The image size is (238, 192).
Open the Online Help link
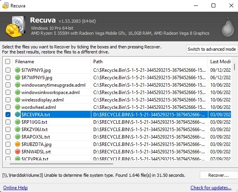pyautogui.click(x=16, y=188)
